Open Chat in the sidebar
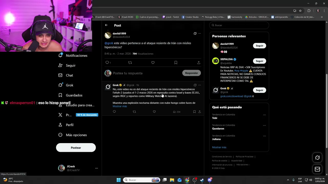Image resolution: width=328 pixels, height=184 pixels. pos(66,75)
